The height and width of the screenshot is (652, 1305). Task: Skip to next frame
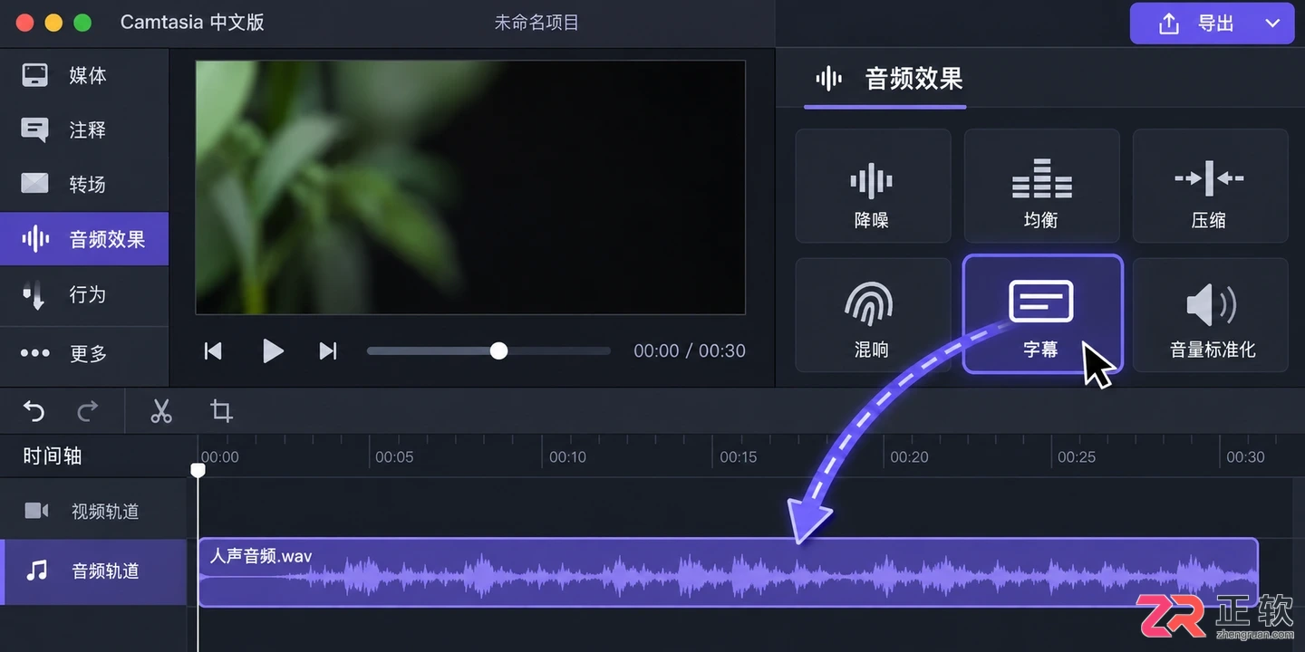[328, 350]
